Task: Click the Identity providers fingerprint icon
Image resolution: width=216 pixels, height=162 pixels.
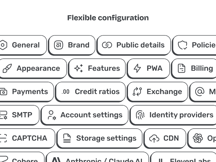Action: coord(140,115)
